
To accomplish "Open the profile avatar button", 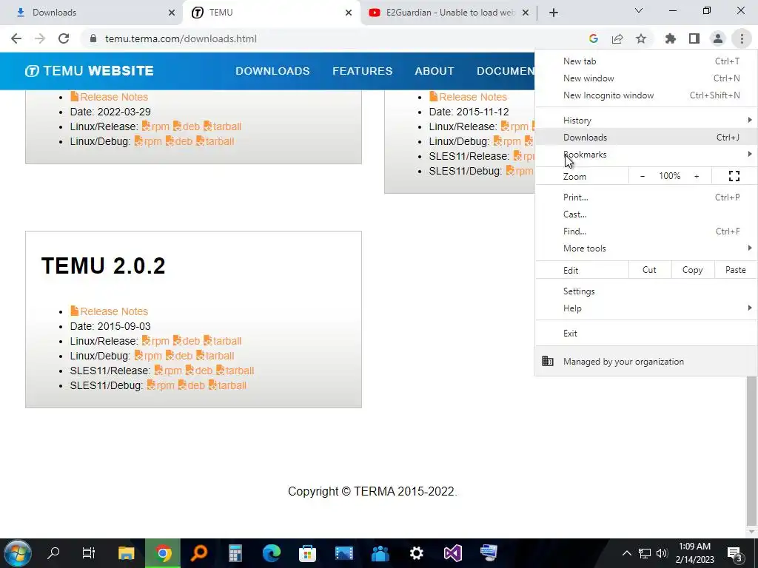I will click(x=718, y=38).
